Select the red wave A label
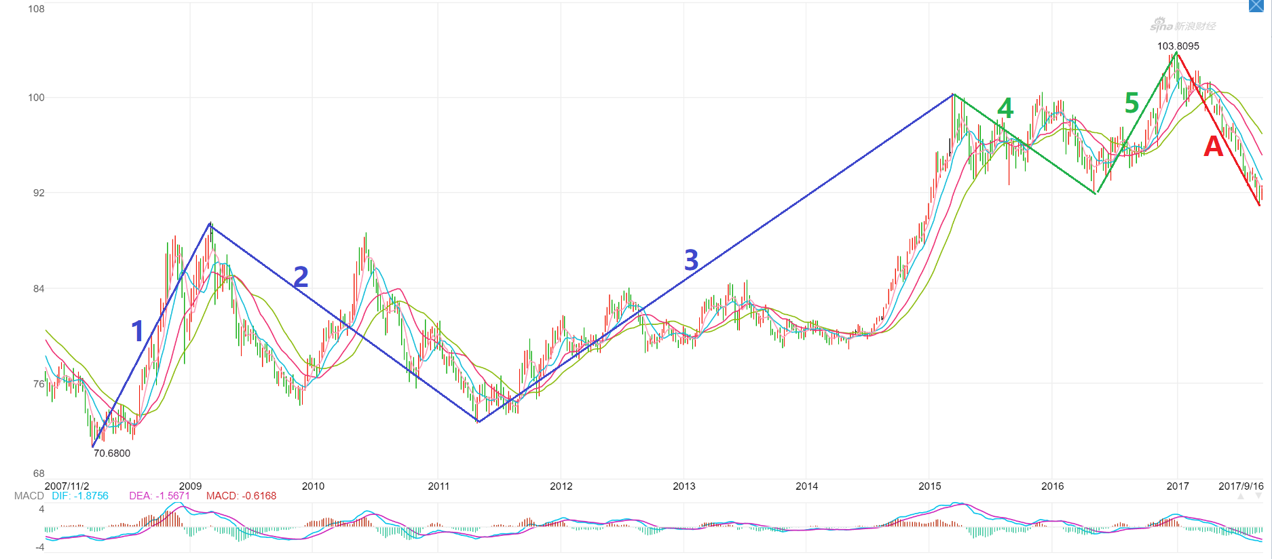The image size is (1272, 559). (1213, 147)
